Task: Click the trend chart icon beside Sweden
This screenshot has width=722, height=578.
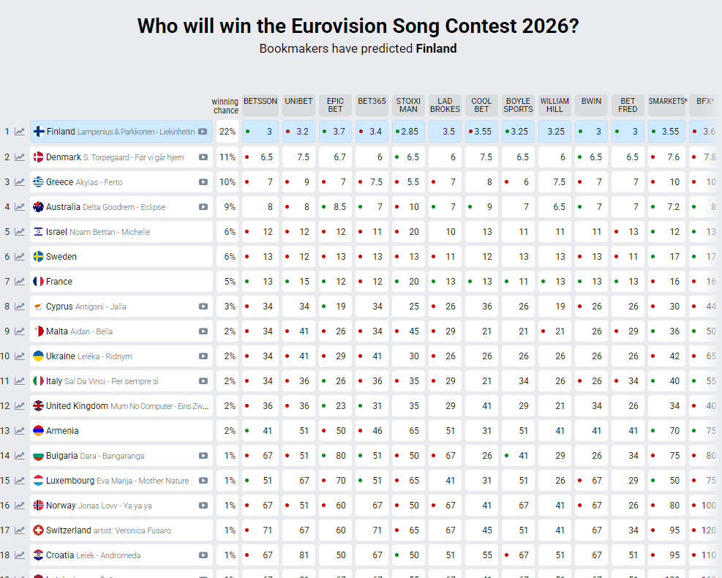Action: 20,257
